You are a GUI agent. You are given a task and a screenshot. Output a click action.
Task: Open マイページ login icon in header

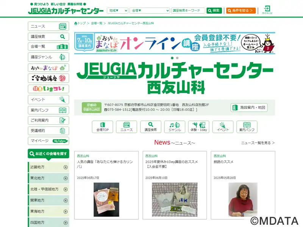[x=267, y=10]
